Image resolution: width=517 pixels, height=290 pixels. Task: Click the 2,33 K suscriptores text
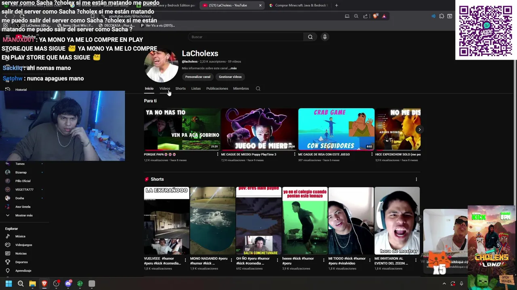(x=213, y=62)
